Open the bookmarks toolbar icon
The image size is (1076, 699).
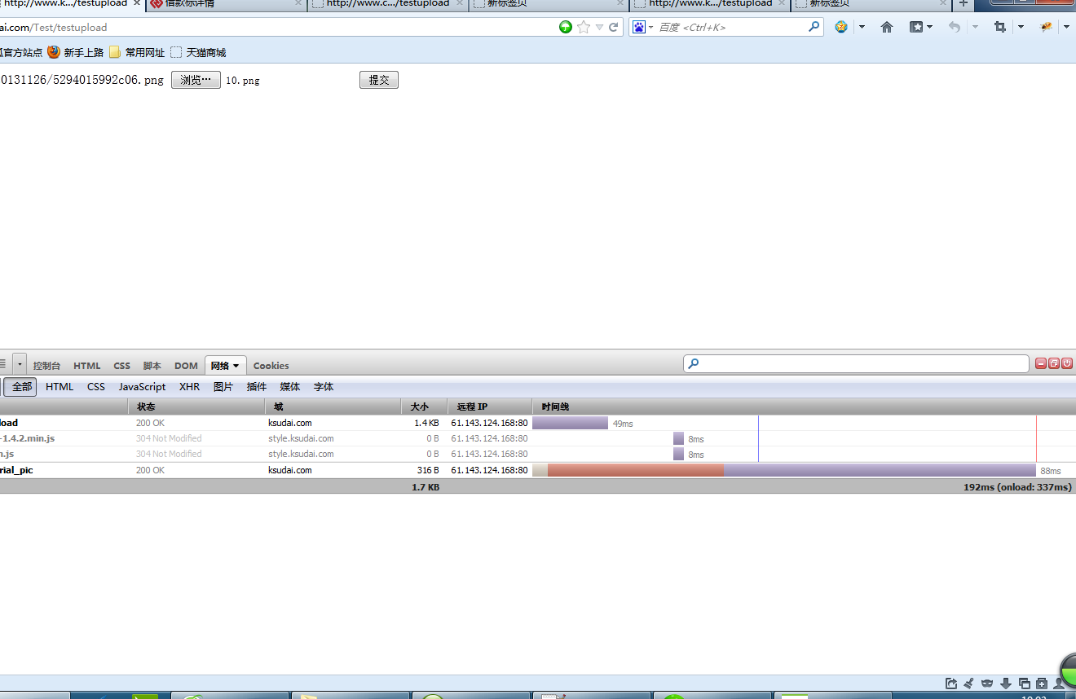916,27
